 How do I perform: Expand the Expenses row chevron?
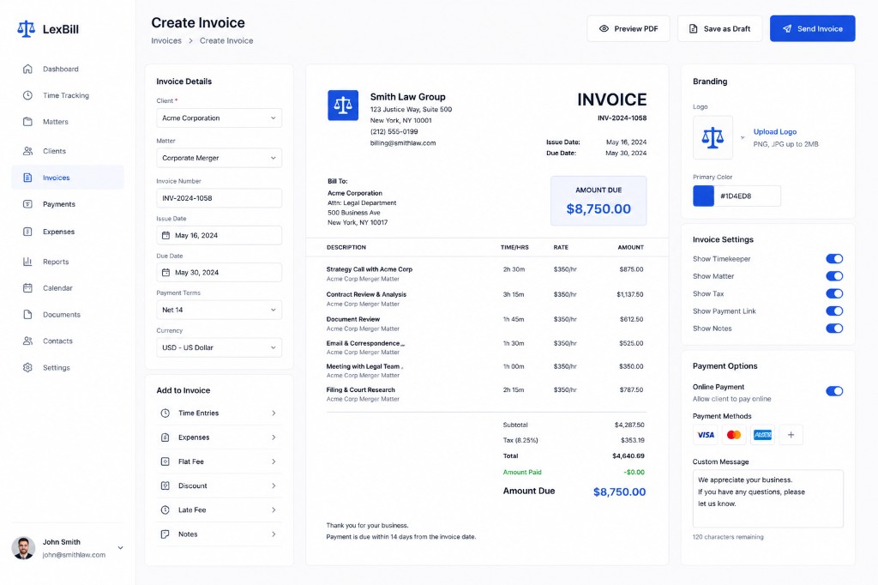(x=274, y=437)
